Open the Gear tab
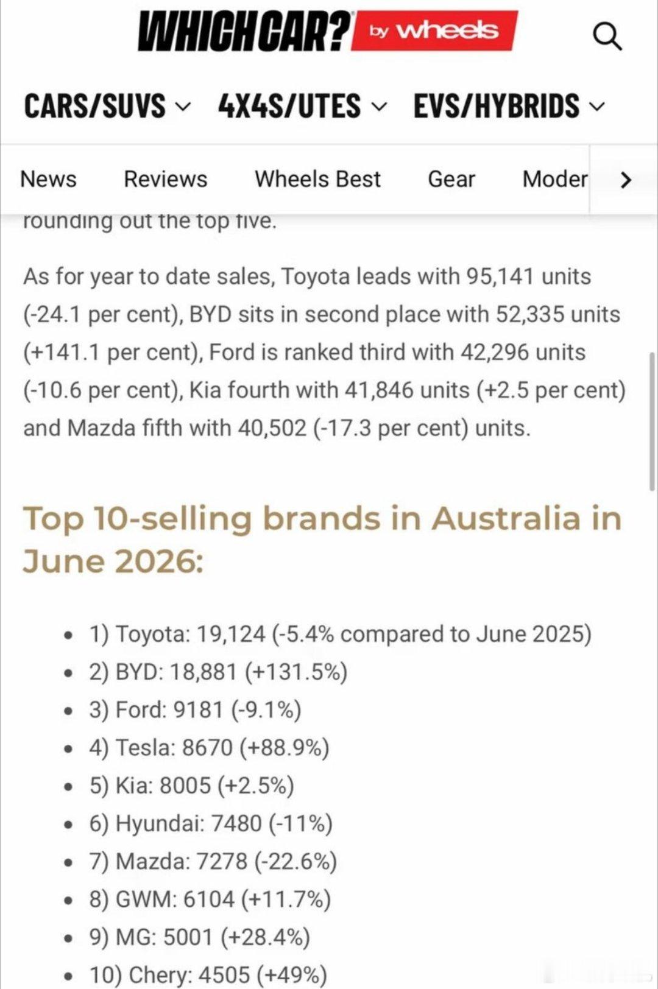The height and width of the screenshot is (989, 658). [x=451, y=179]
